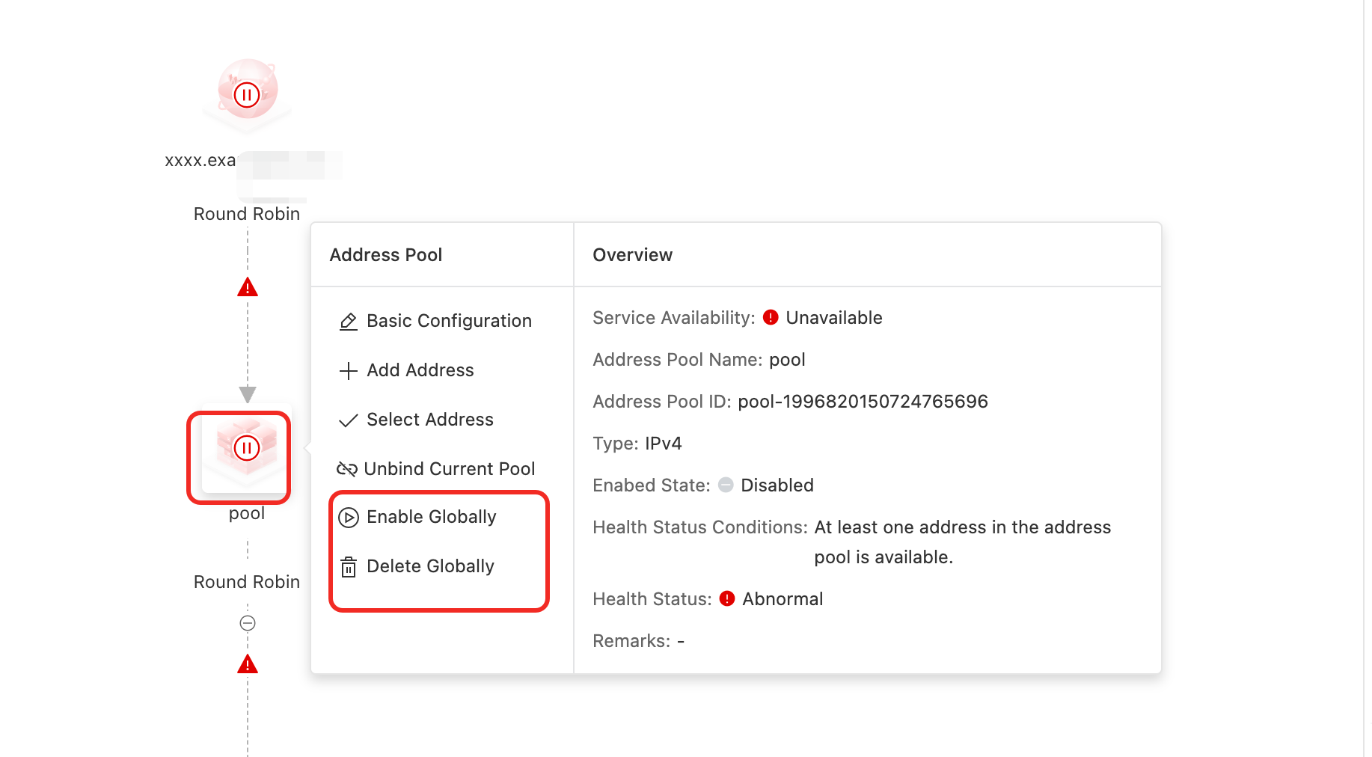Unbind Current Pool from the instance
The image size is (1372, 757).
(x=449, y=469)
